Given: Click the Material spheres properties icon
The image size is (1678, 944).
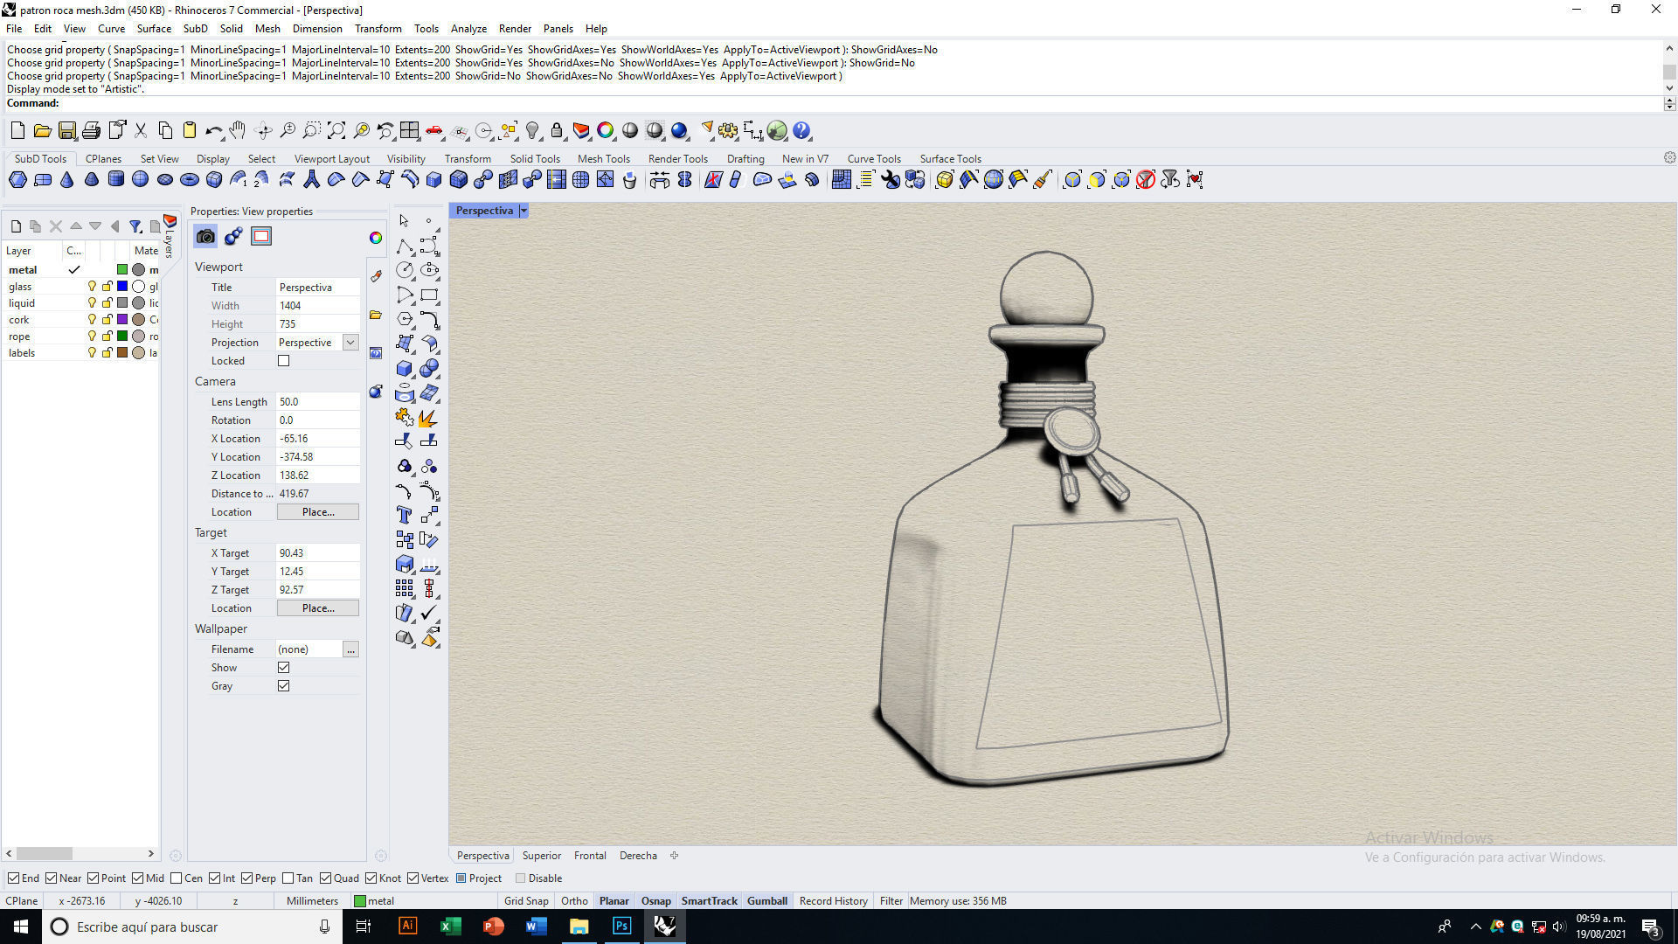Looking at the screenshot, I should (233, 236).
